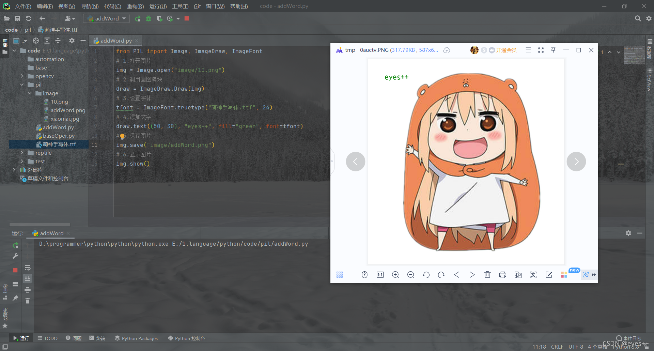Pin the image viewer window on top
The image size is (654, 351).
point(554,50)
